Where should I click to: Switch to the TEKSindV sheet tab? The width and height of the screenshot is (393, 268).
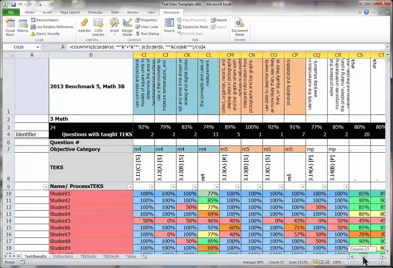click(88, 256)
